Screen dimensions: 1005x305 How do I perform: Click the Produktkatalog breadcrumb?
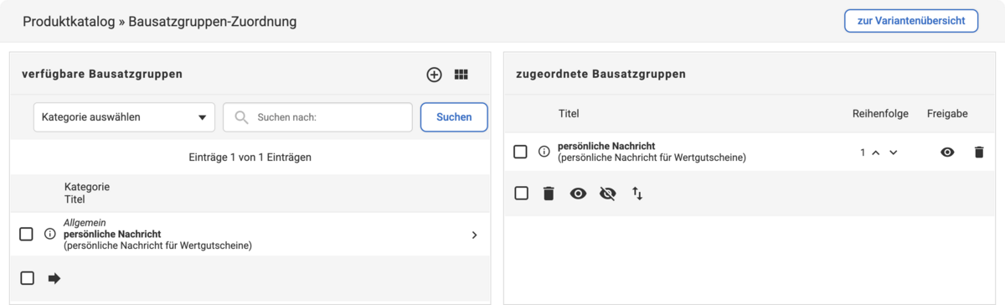(70, 22)
